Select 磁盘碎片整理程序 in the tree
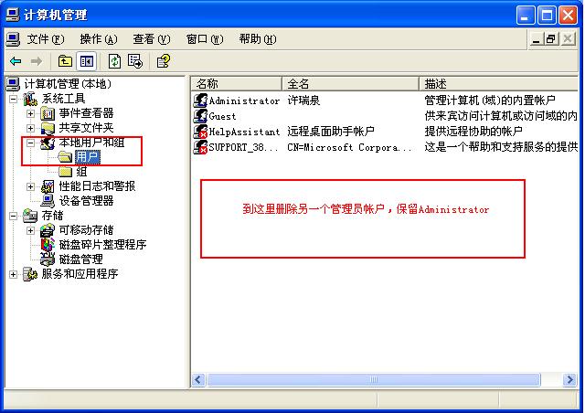 pyautogui.click(x=102, y=245)
